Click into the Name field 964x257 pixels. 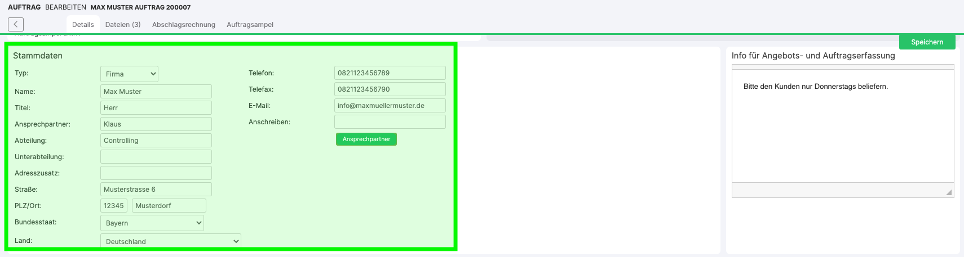point(156,92)
